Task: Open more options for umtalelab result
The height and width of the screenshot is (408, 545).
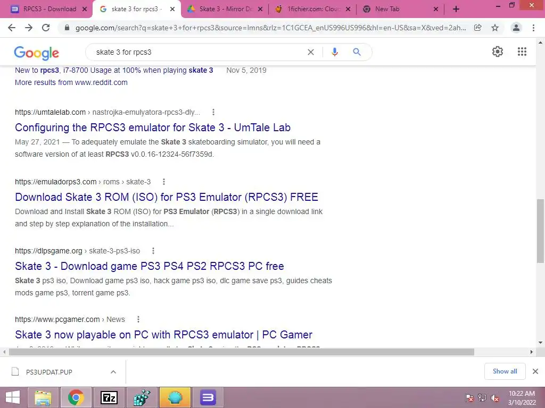Action: (x=213, y=112)
